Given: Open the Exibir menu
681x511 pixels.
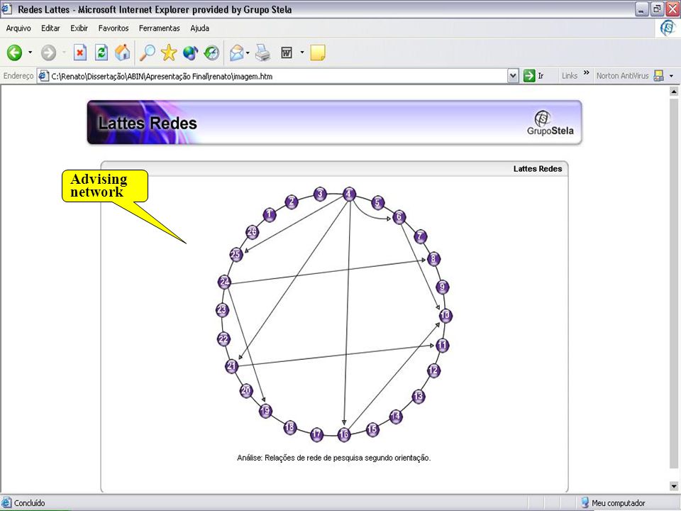Looking at the screenshot, I should click(x=79, y=28).
